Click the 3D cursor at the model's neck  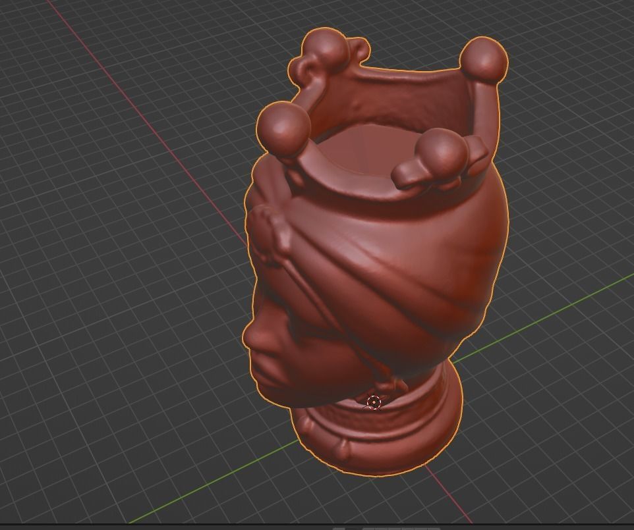[x=374, y=402]
